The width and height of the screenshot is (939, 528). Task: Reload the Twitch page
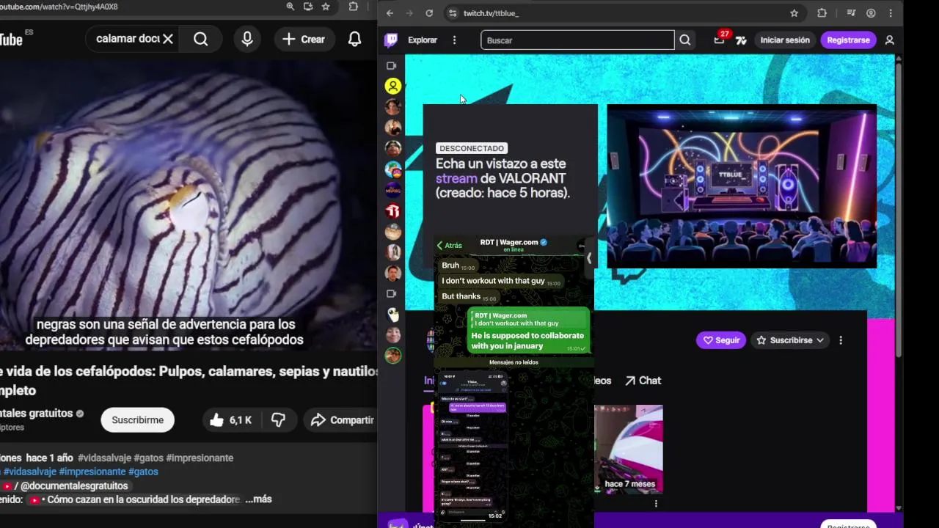[x=429, y=13]
